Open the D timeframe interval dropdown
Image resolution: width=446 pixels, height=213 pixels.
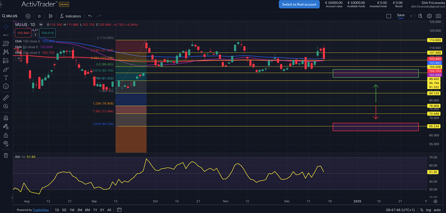point(39,16)
